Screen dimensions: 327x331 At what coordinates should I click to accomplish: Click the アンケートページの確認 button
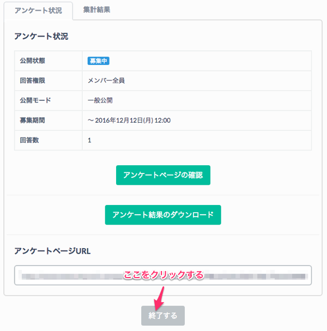tap(163, 175)
